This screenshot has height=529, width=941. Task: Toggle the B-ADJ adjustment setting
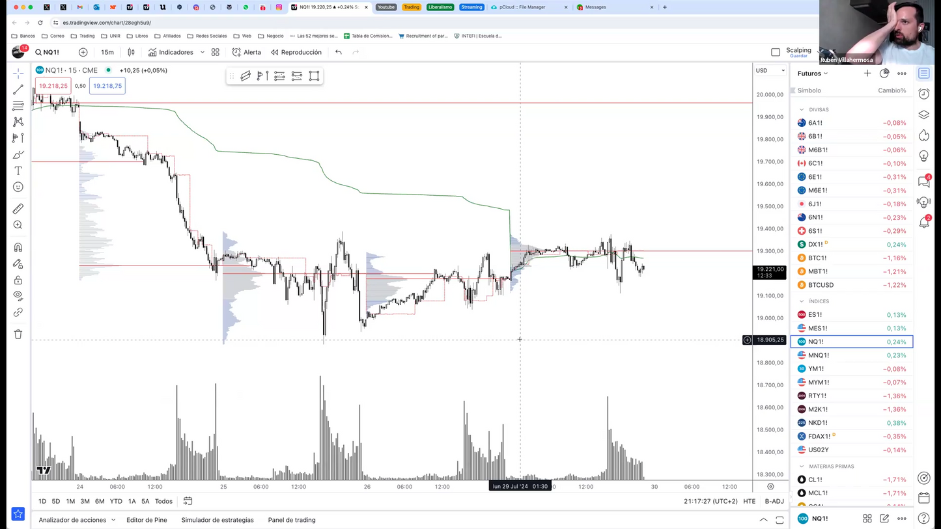tap(774, 501)
